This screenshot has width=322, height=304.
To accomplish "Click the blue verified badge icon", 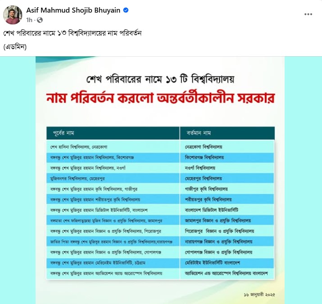I will 127,10.
